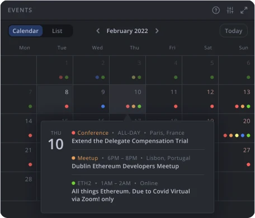Click the red event dot under day 11
The width and height of the screenshot is (255, 218).
click(x=176, y=106)
